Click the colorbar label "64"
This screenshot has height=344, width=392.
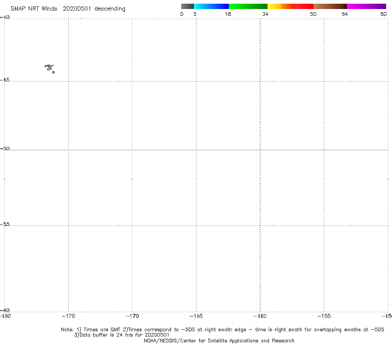tap(345, 14)
